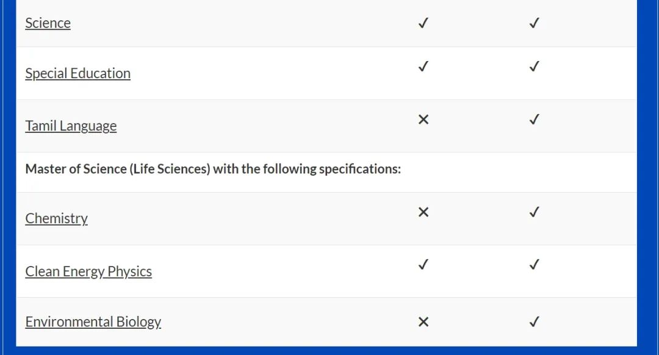Click the cross icon in Environmental Biology row
This screenshot has width=659, height=355.
423,322
